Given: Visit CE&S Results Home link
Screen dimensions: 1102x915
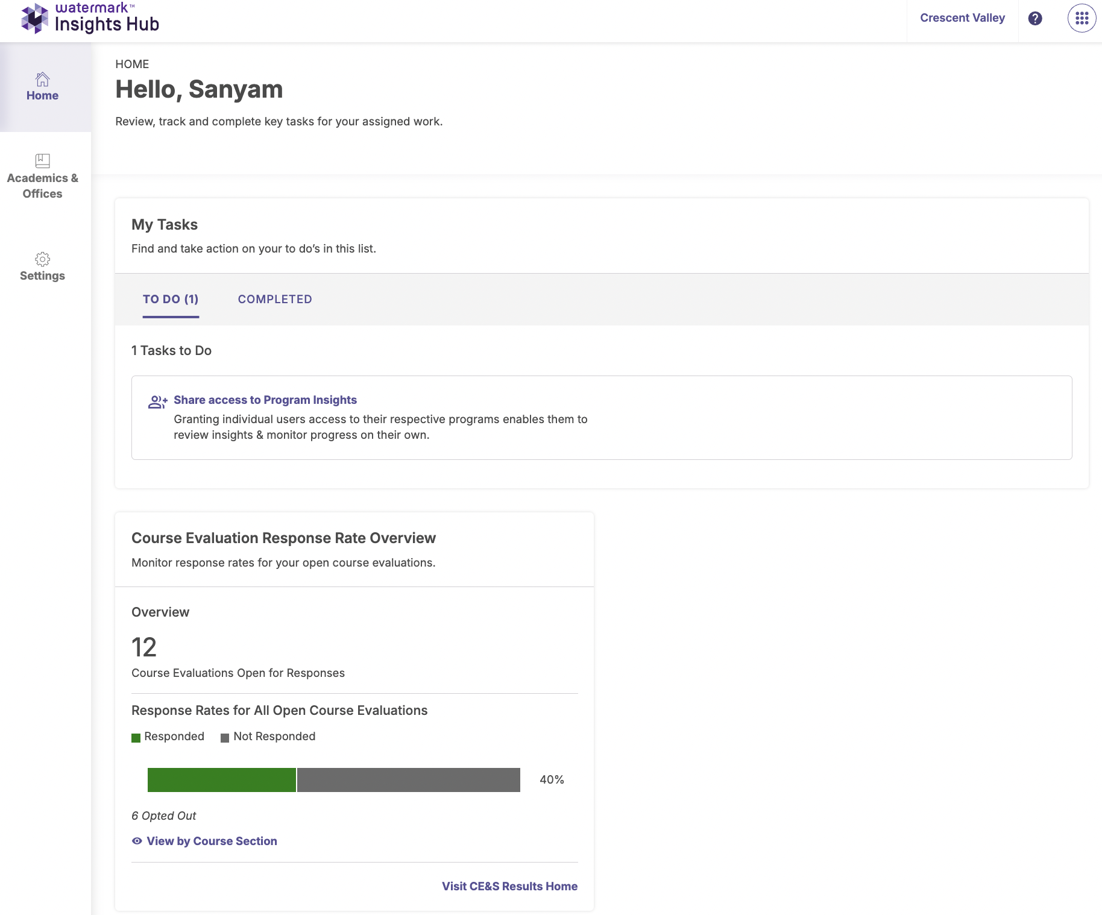Looking at the screenshot, I should tap(509, 886).
